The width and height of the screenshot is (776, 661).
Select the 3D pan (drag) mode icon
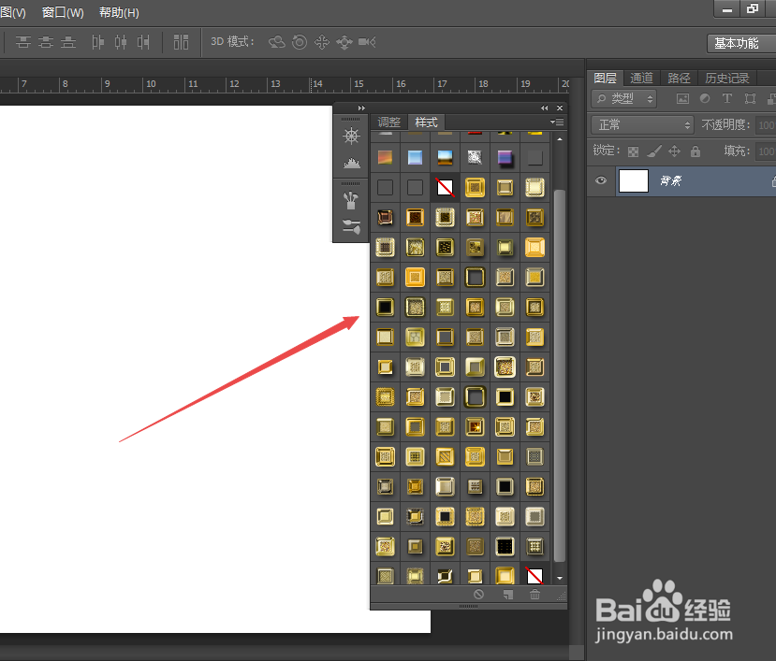[322, 42]
